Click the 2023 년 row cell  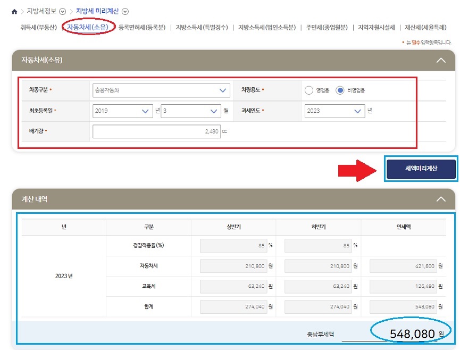(x=64, y=276)
